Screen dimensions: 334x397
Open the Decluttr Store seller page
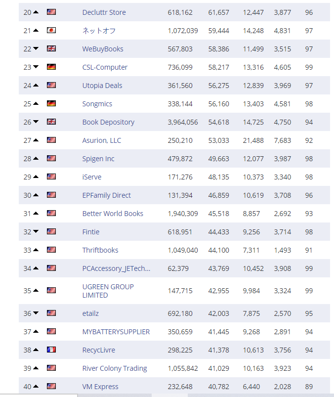click(104, 12)
